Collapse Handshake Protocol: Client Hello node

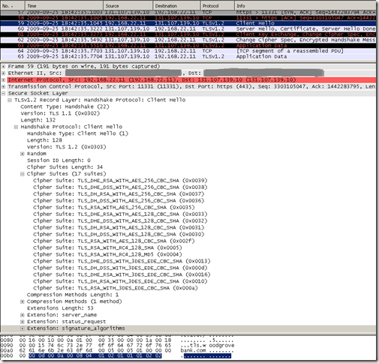[x=16, y=127]
